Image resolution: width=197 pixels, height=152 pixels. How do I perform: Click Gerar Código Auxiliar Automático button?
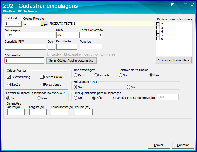(x=71, y=60)
